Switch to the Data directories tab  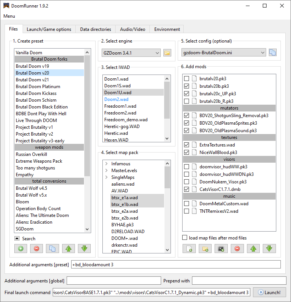96,29
